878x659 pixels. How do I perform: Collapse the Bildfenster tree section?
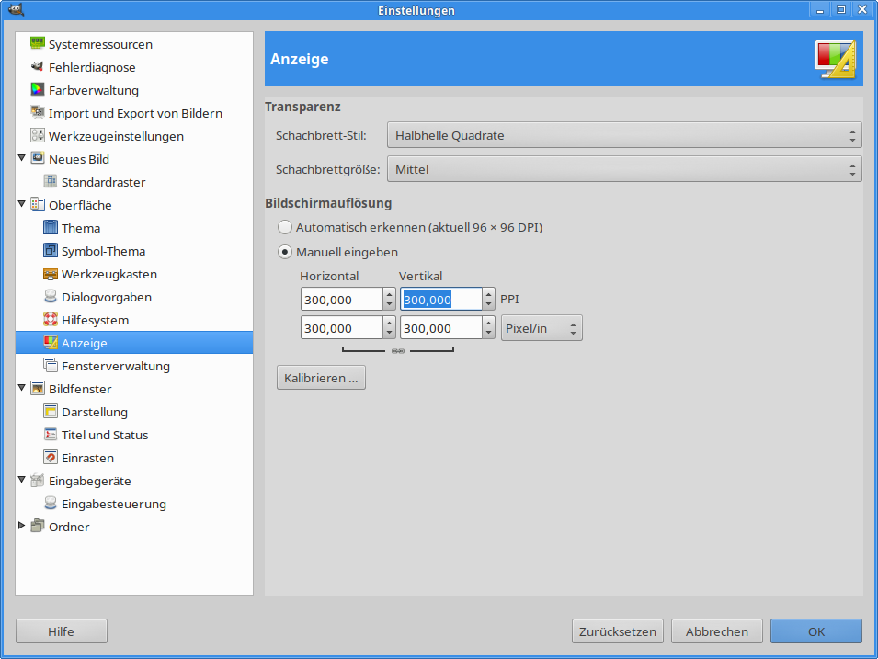point(22,389)
